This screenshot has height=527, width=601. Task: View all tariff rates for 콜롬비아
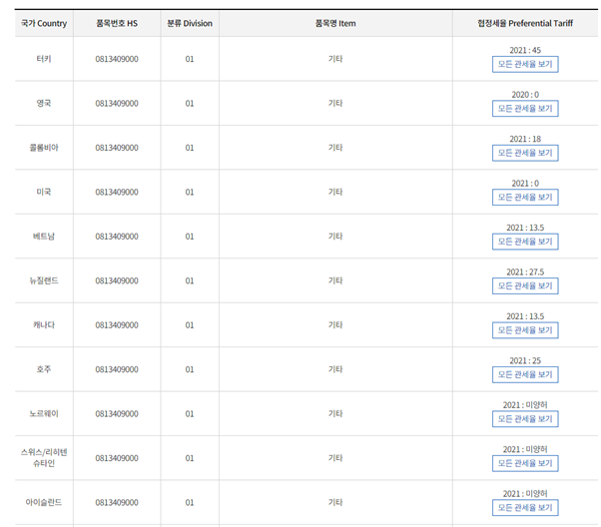[525, 153]
